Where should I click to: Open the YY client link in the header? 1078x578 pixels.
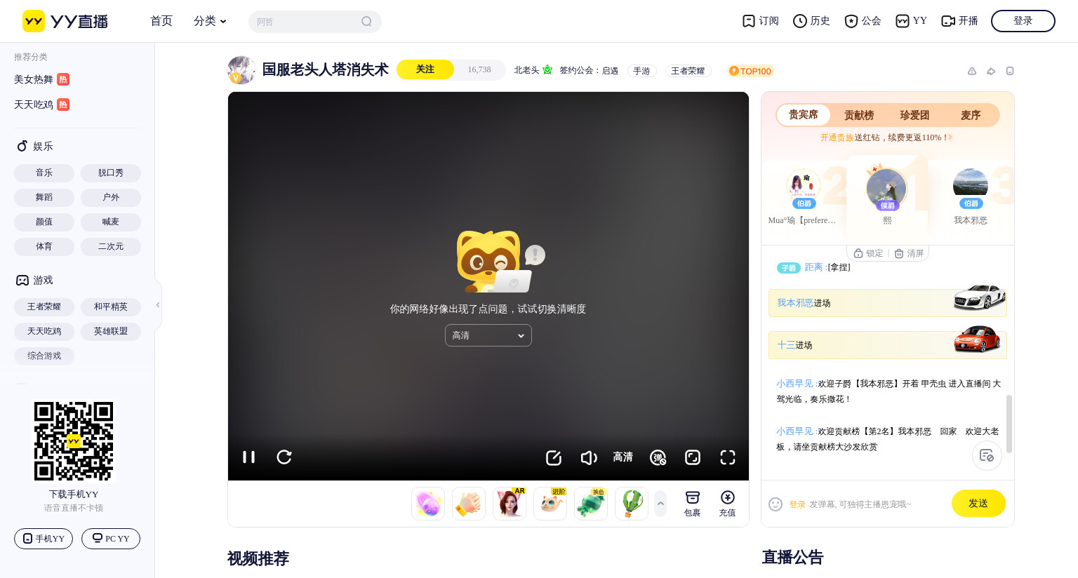tap(912, 21)
